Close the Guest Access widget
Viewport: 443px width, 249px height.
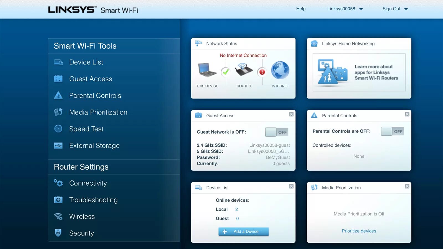pos(291,114)
